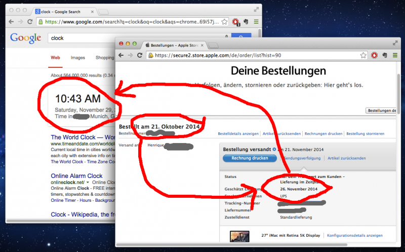
Task: Close the Bestellungen – Apple Store tab
Action: pos(202,45)
